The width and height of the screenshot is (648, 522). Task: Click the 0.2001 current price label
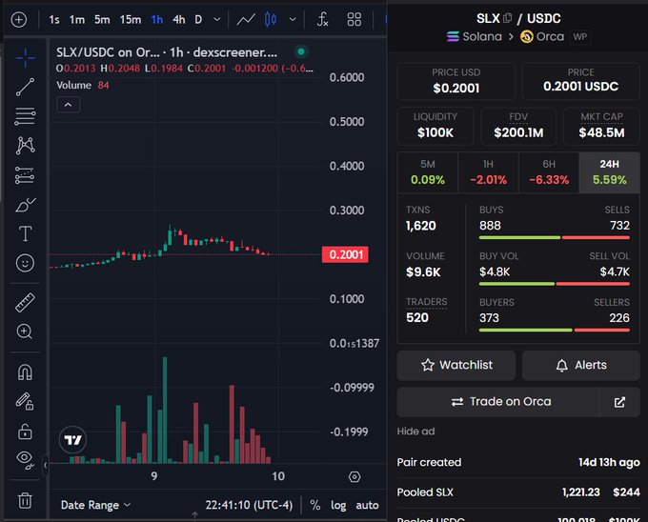[x=345, y=254]
